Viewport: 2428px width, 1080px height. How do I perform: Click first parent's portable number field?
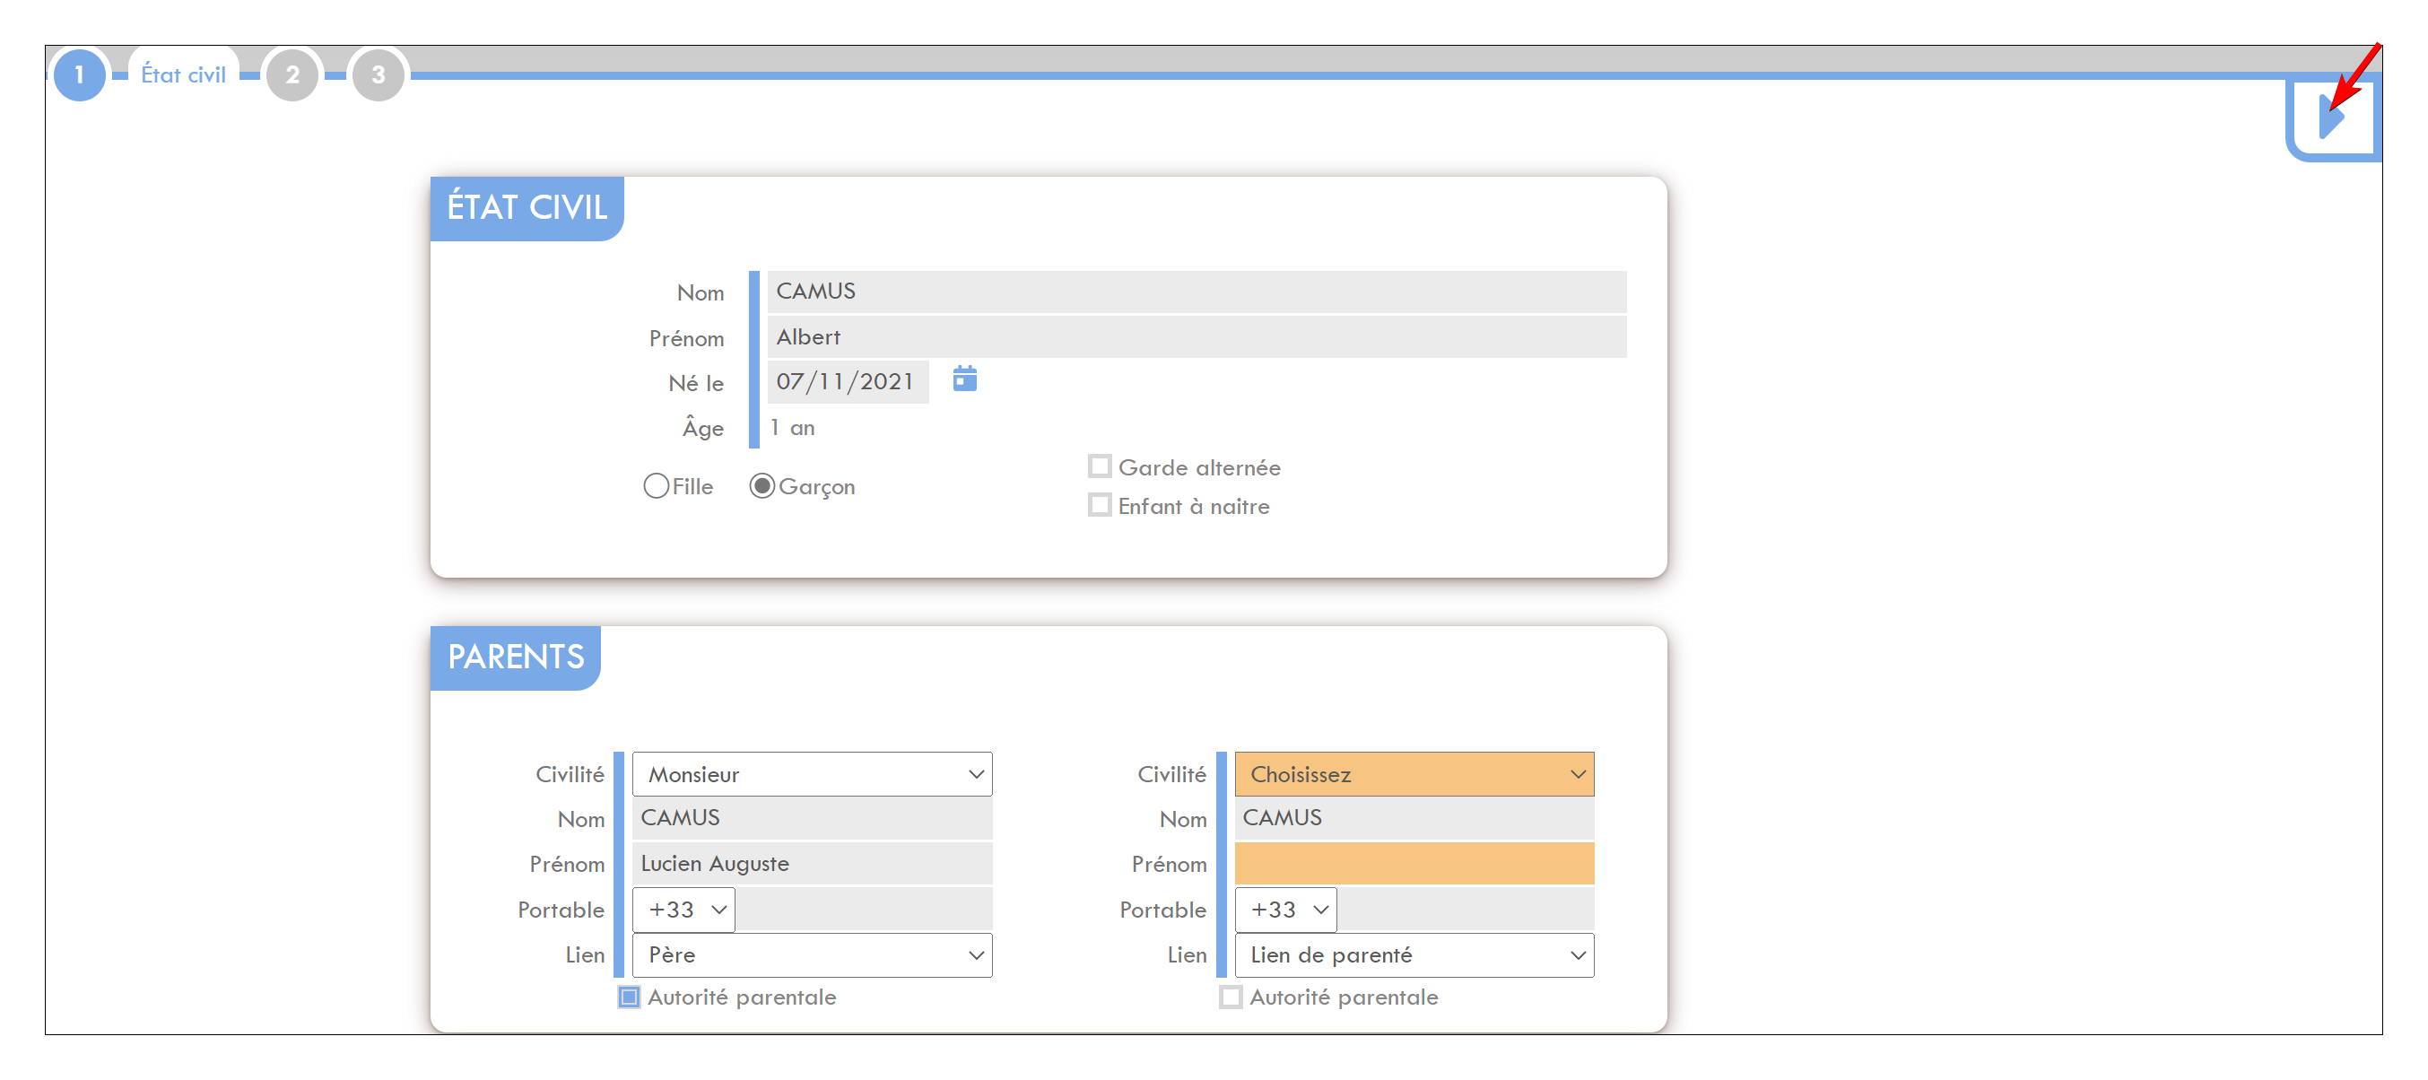[x=864, y=910]
